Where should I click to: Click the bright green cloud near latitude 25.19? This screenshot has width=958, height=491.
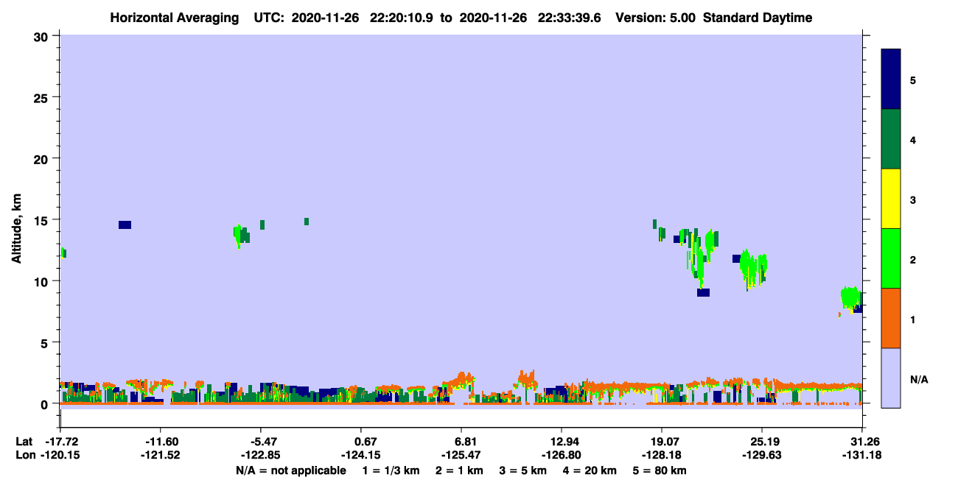(x=753, y=267)
